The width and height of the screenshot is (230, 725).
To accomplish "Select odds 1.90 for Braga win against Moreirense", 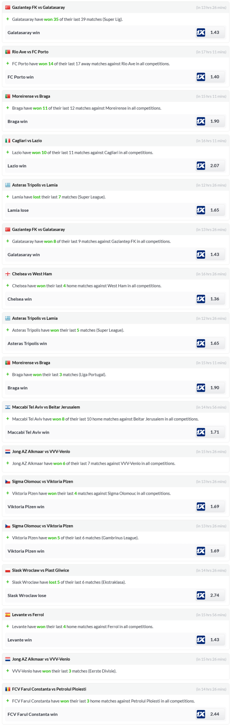I will [x=215, y=121].
